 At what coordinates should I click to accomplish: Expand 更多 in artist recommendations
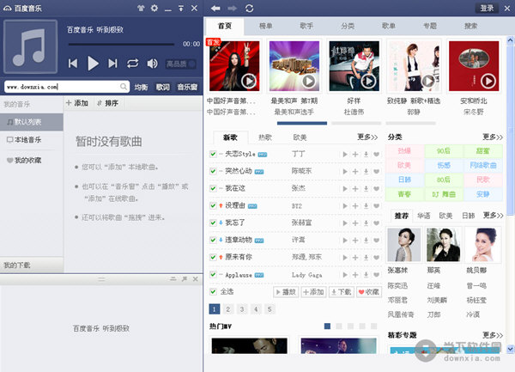click(x=493, y=216)
